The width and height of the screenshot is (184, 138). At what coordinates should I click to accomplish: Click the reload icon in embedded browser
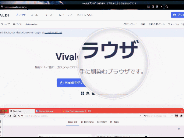pos(10,116)
